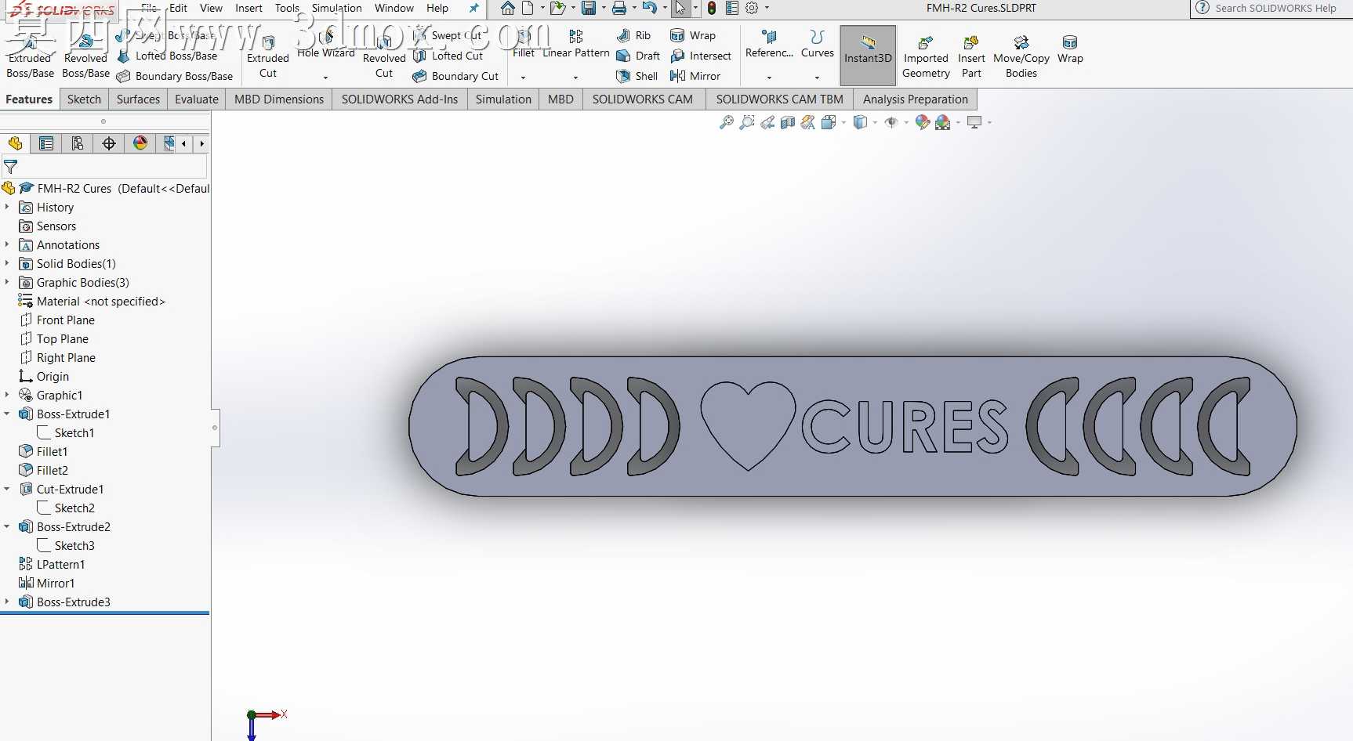Screen dimensions: 1353x741
Task: Select the Front Plane item
Action: [57, 320]
